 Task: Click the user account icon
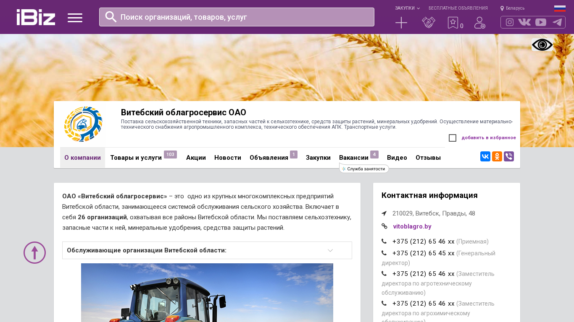(480, 23)
